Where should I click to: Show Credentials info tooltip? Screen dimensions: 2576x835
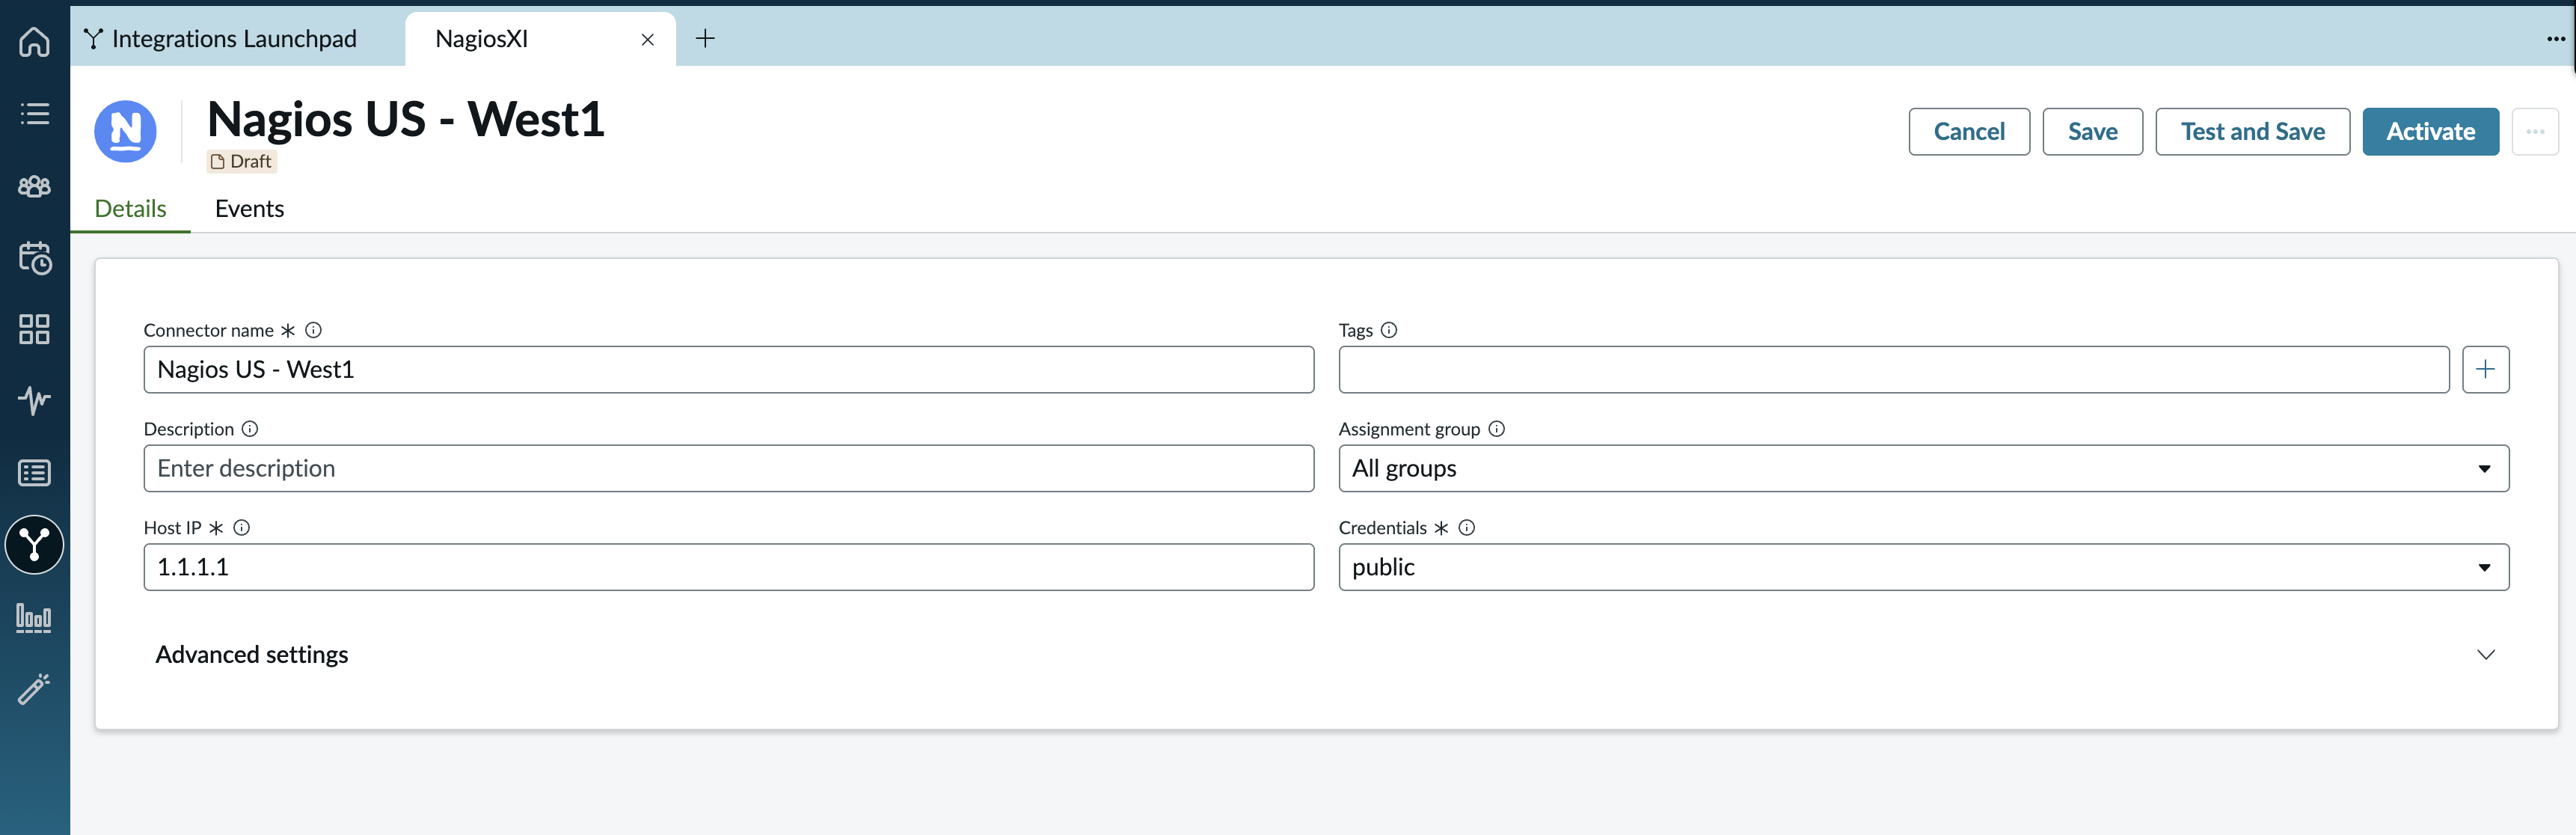(1466, 528)
